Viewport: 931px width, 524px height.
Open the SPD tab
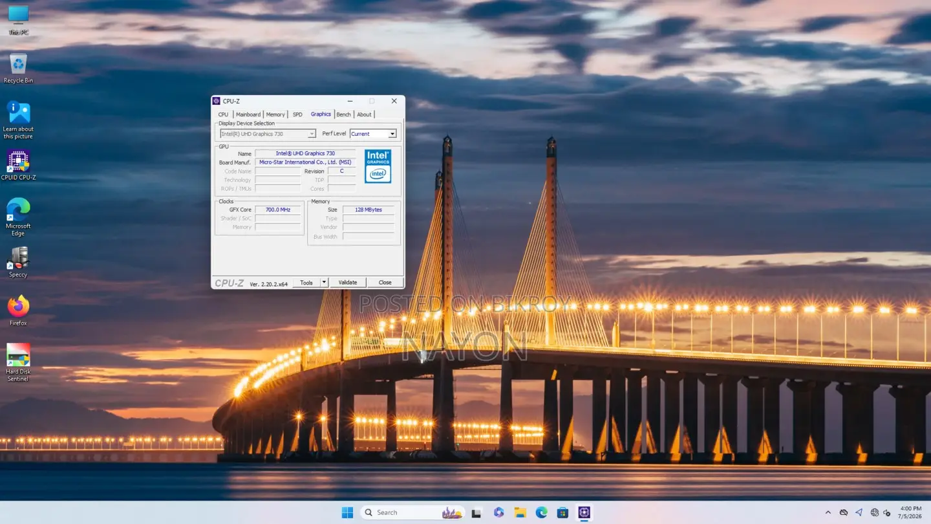coord(297,115)
